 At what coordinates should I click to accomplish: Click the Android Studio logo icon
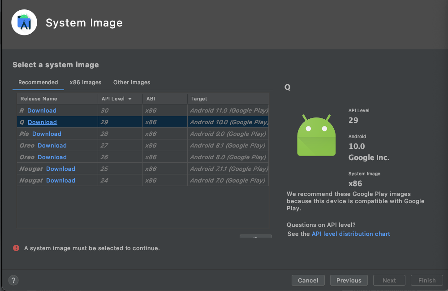tap(24, 22)
